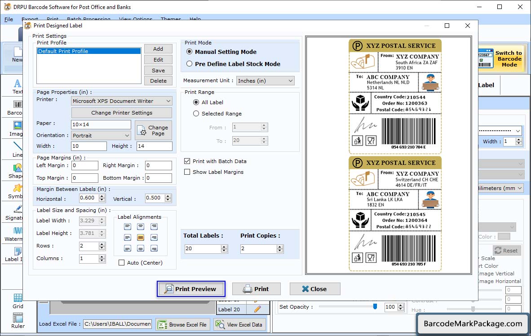531x336 pixels.
Task: Click the Print button
Action: 257,289
